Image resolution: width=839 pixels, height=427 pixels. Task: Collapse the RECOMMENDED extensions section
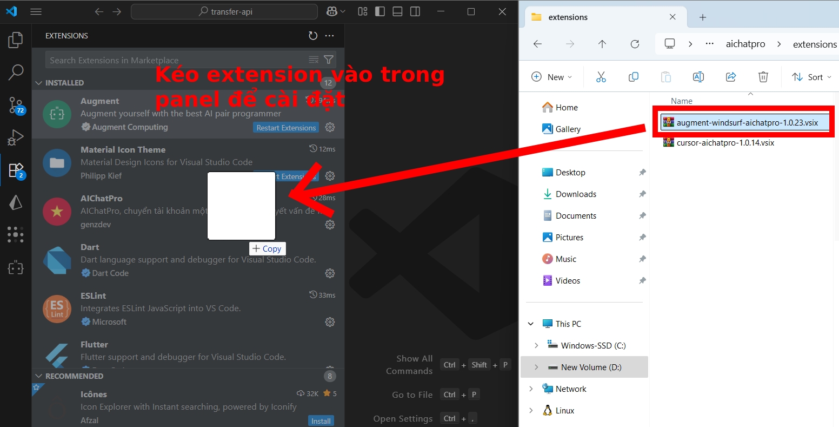coord(39,376)
